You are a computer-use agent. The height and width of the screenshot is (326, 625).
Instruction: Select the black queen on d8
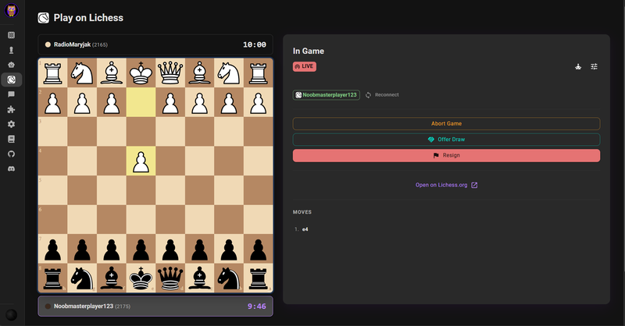[x=170, y=278]
